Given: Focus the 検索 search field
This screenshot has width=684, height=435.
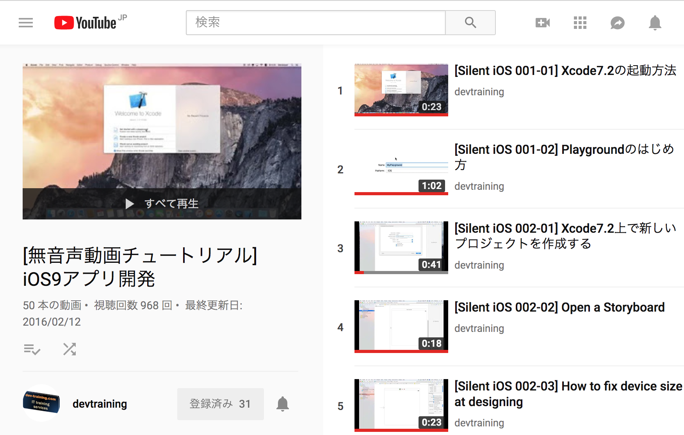Looking at the screenshot, I should [x=315, y=23].
